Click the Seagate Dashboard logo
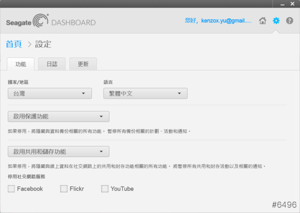The height and width of the screenshot is (213, 300). pos(50,20)
